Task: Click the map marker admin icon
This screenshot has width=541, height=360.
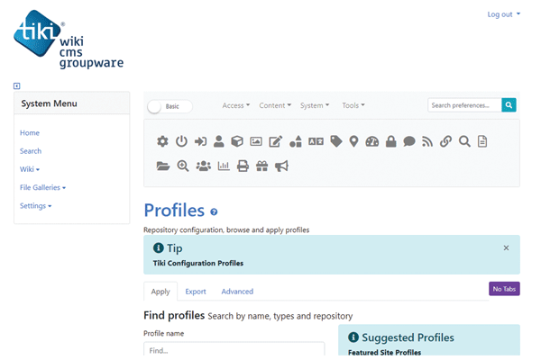Action: click(354, 141)
